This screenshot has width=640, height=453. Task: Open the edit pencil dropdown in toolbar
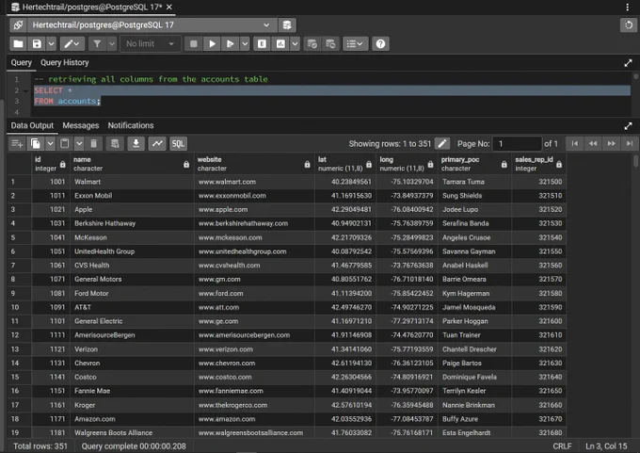point(72,43)
